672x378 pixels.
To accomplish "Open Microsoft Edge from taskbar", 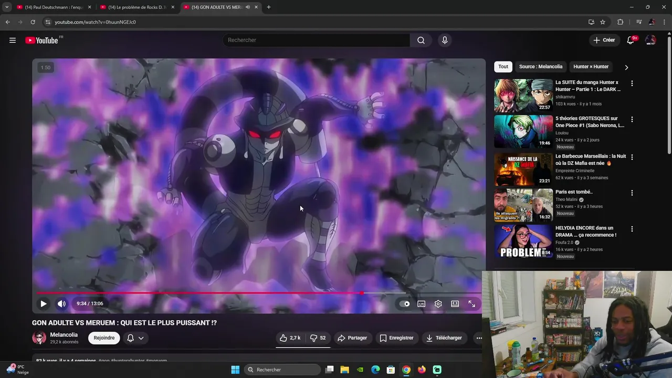I will tap(375, 370).
